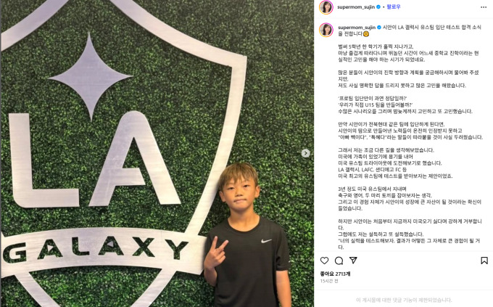Open the profile avatar beside the caption
The width and height of the screenshot is (493, 307).
pyautogui.click(x=326, y=30)
